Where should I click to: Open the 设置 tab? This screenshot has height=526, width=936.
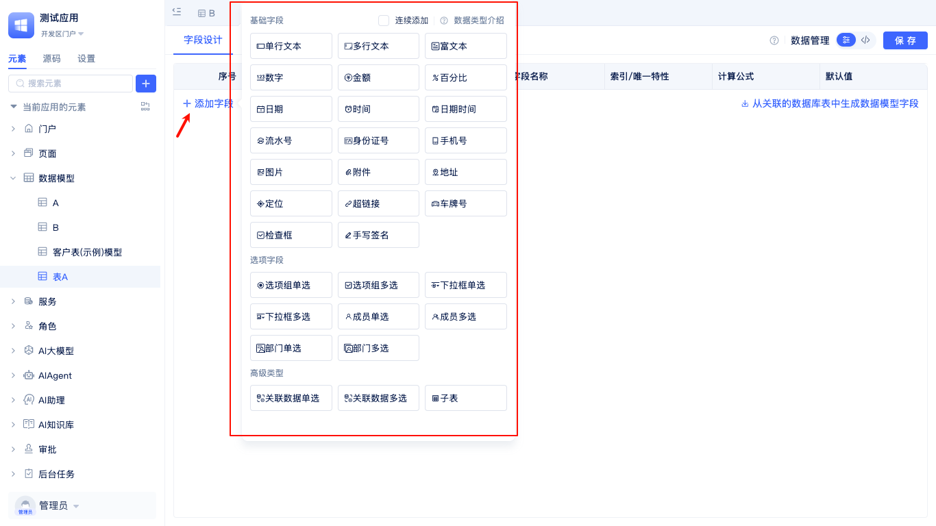click(86, 59)
